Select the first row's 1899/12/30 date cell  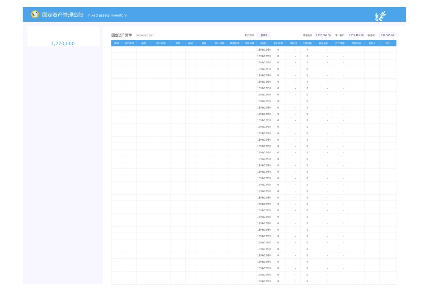tap(264, 49)
